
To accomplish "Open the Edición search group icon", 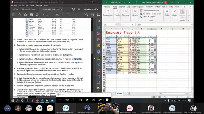I will pyautogui.click(x=174, y=11).
